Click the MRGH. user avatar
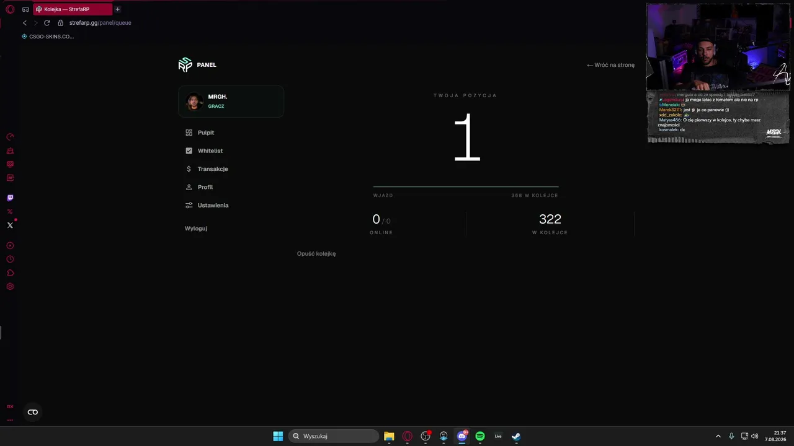794x446 pixels. tap(194, 102)
